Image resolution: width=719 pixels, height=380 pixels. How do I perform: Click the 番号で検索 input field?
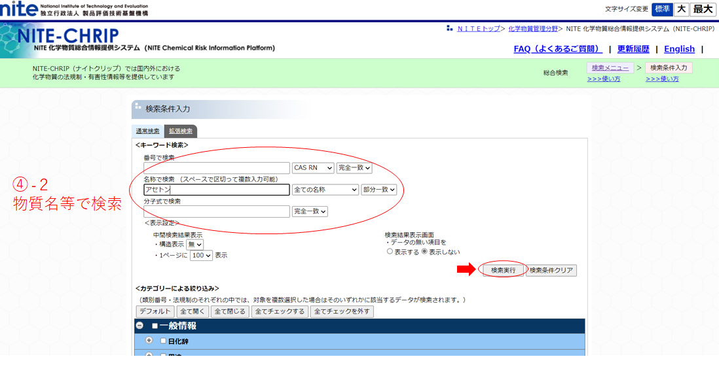tap(217, 168)
